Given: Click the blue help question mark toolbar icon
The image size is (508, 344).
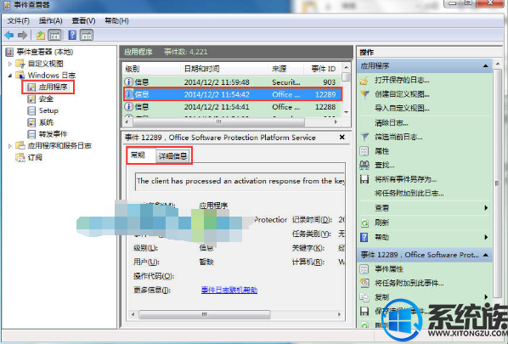Looking at the screenshot, I should tap(72, 35).
